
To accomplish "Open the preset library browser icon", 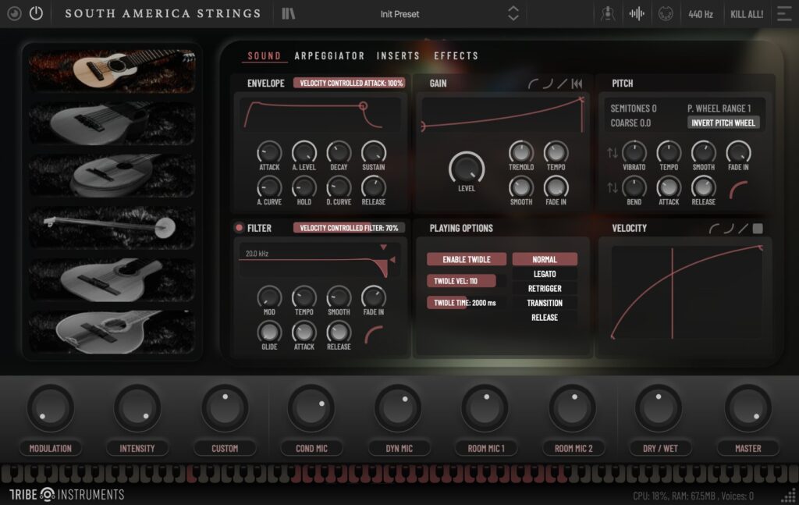I will click(289, 14).
